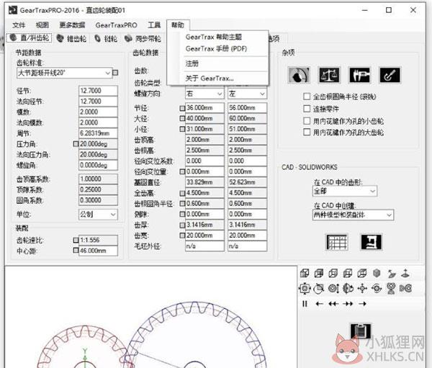Viewport: 432px width, 368px height.
Task: Check 用内花键作为孔的大齿轮 option
Action: [307, 133]
